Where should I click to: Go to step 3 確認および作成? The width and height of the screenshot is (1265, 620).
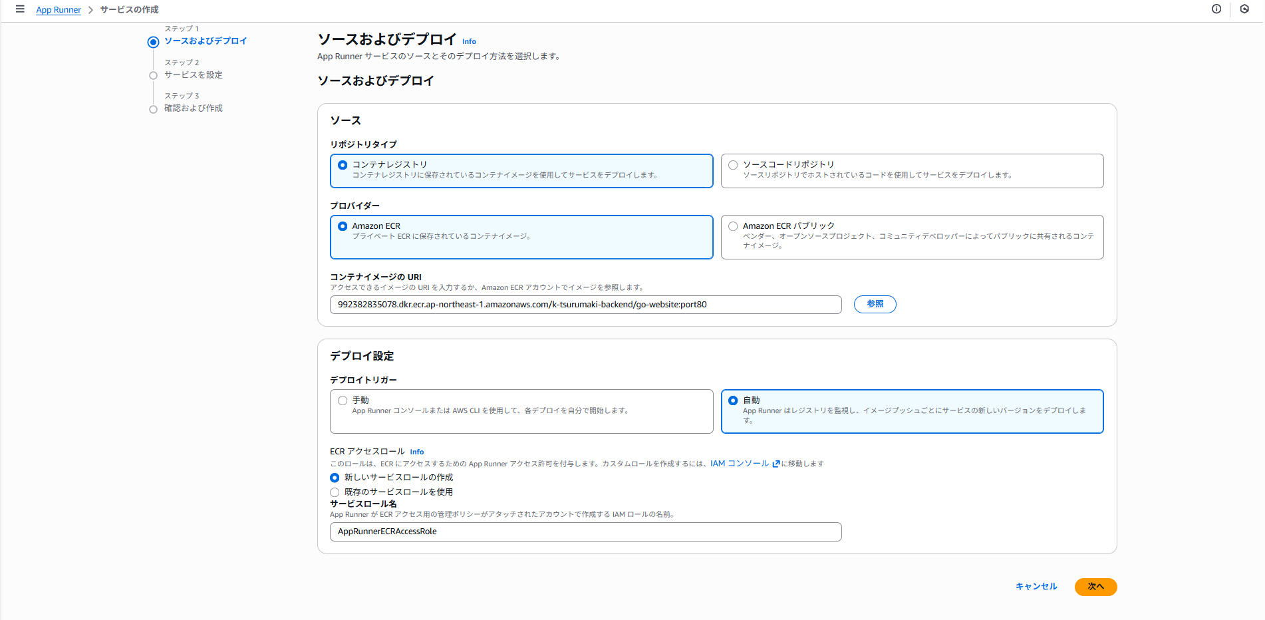(194, 108)
